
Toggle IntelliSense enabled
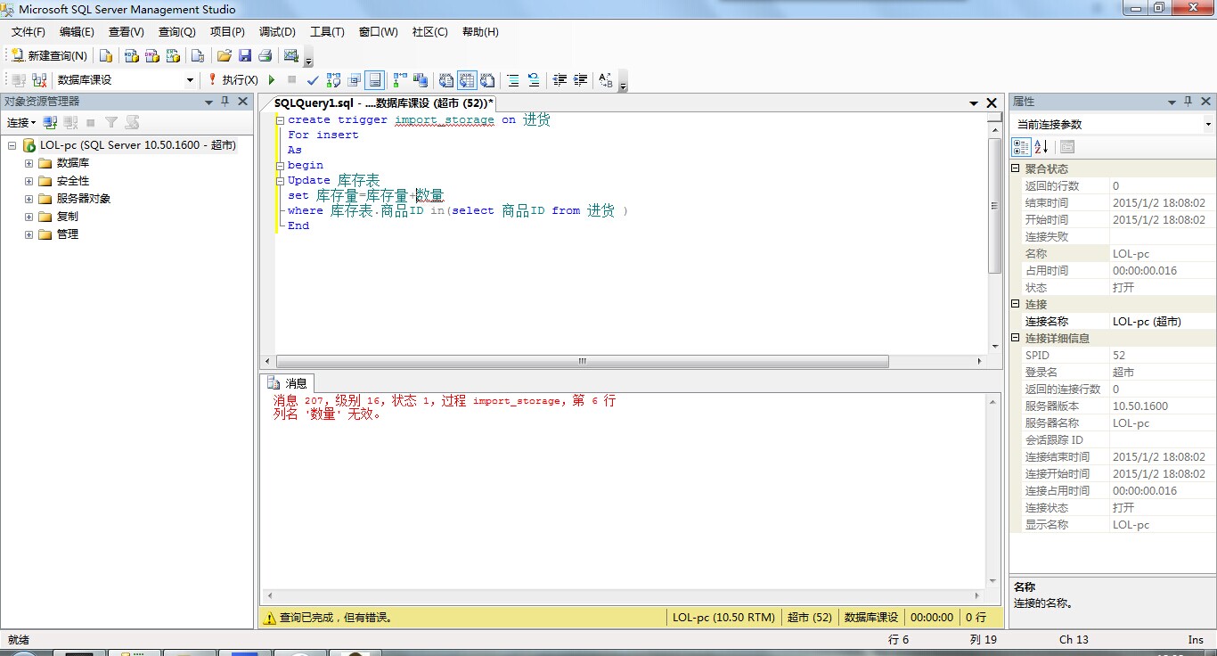click(x=375, y=80)
